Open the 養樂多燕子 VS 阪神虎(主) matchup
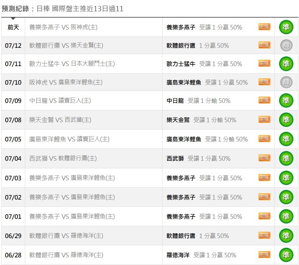The image size is (299, 265). tap(63, 27)
